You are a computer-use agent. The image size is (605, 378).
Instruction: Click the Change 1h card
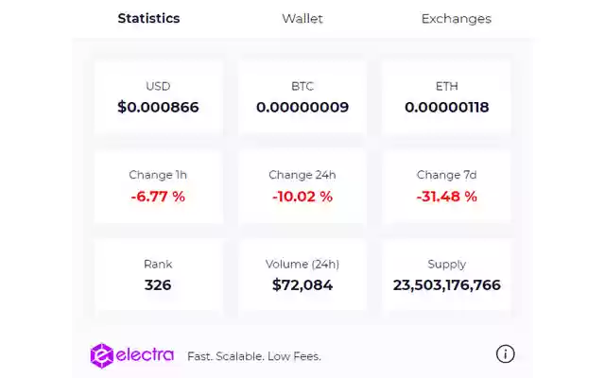[159, 186]
